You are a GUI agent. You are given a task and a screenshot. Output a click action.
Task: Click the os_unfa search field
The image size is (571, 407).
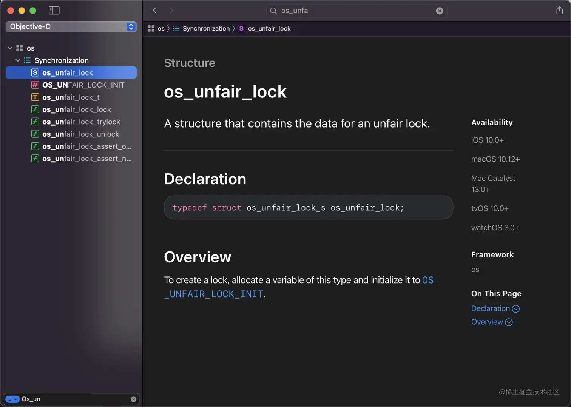coord(356,11)
